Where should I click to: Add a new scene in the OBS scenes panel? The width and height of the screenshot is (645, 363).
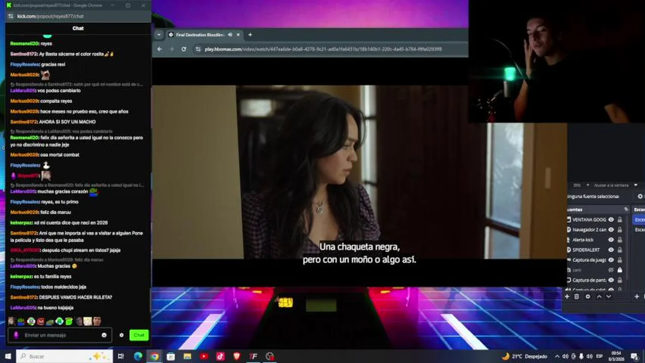tap(637, 296)
